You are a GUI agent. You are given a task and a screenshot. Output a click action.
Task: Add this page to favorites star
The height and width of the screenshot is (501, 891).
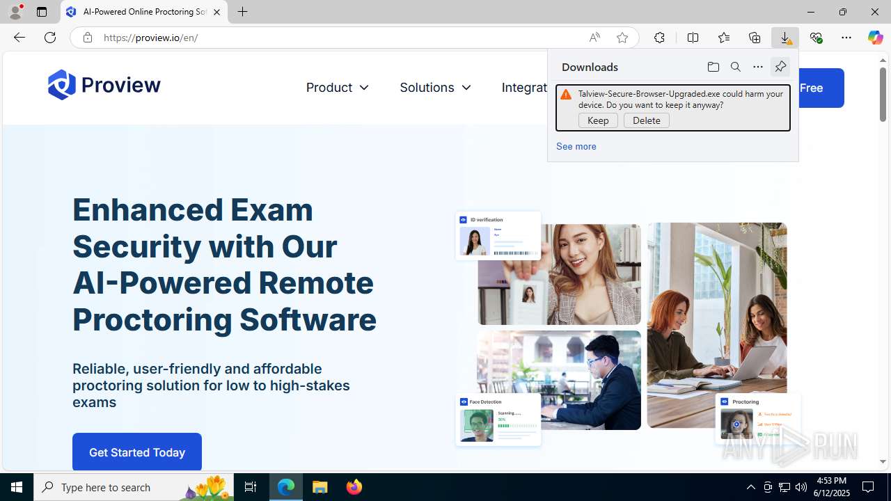tap(622, 38)
